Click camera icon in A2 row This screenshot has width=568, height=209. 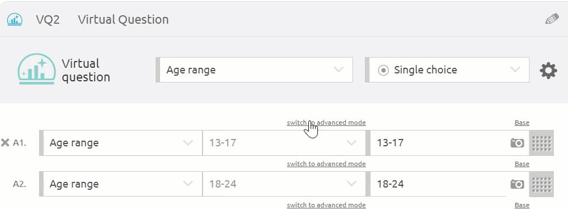pyautogui.click(x=517, y=184)
